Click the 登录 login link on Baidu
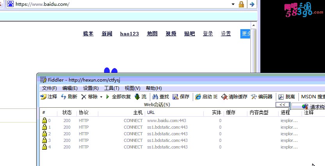The width and height of the screenshot is (325, 166). [208, 34]
